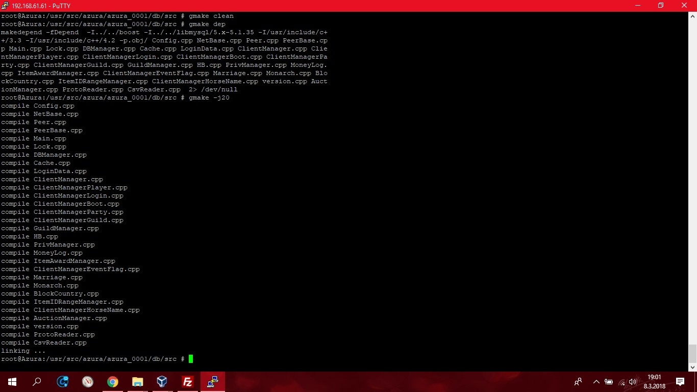
Task: Click 'compile Config.cpp' line
Action: tap(38, 106)
